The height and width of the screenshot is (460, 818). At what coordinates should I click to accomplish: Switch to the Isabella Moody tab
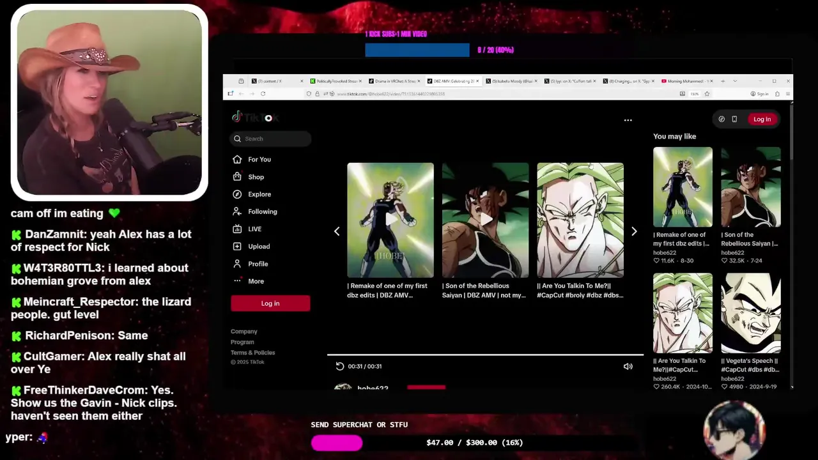tap(511, 81)
